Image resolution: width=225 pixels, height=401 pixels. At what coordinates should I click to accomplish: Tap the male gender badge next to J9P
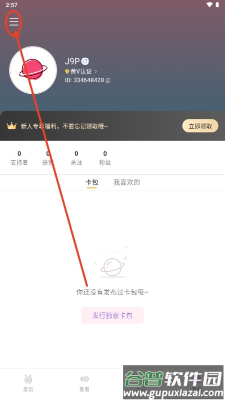point(85,61)
